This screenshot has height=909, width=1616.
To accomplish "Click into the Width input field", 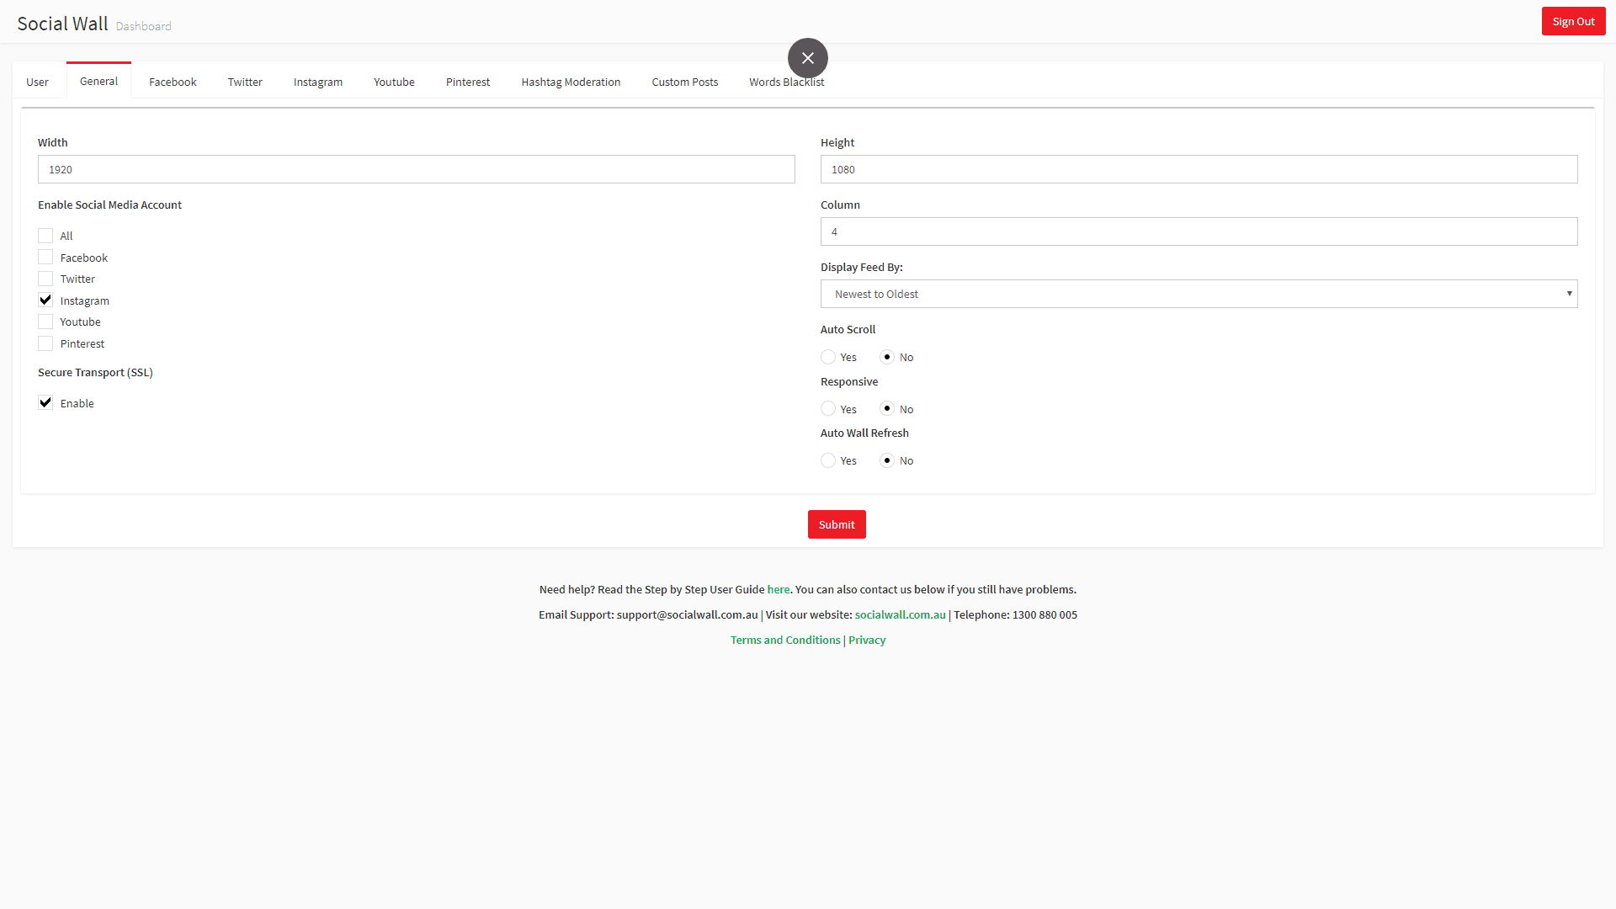I will click(x=416, y=169).
